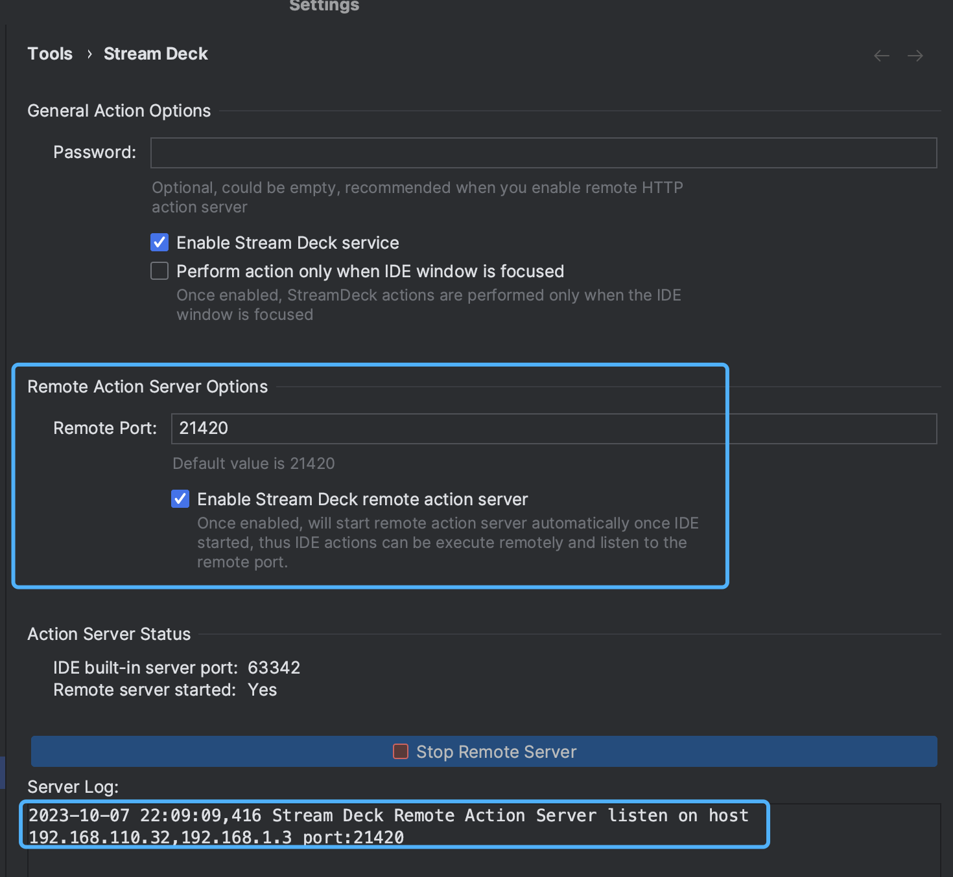This screenshot has height=877, width=953.
Task: Click the Action Server Status heading
Action: pyautogui.click(x=109, y=634)
